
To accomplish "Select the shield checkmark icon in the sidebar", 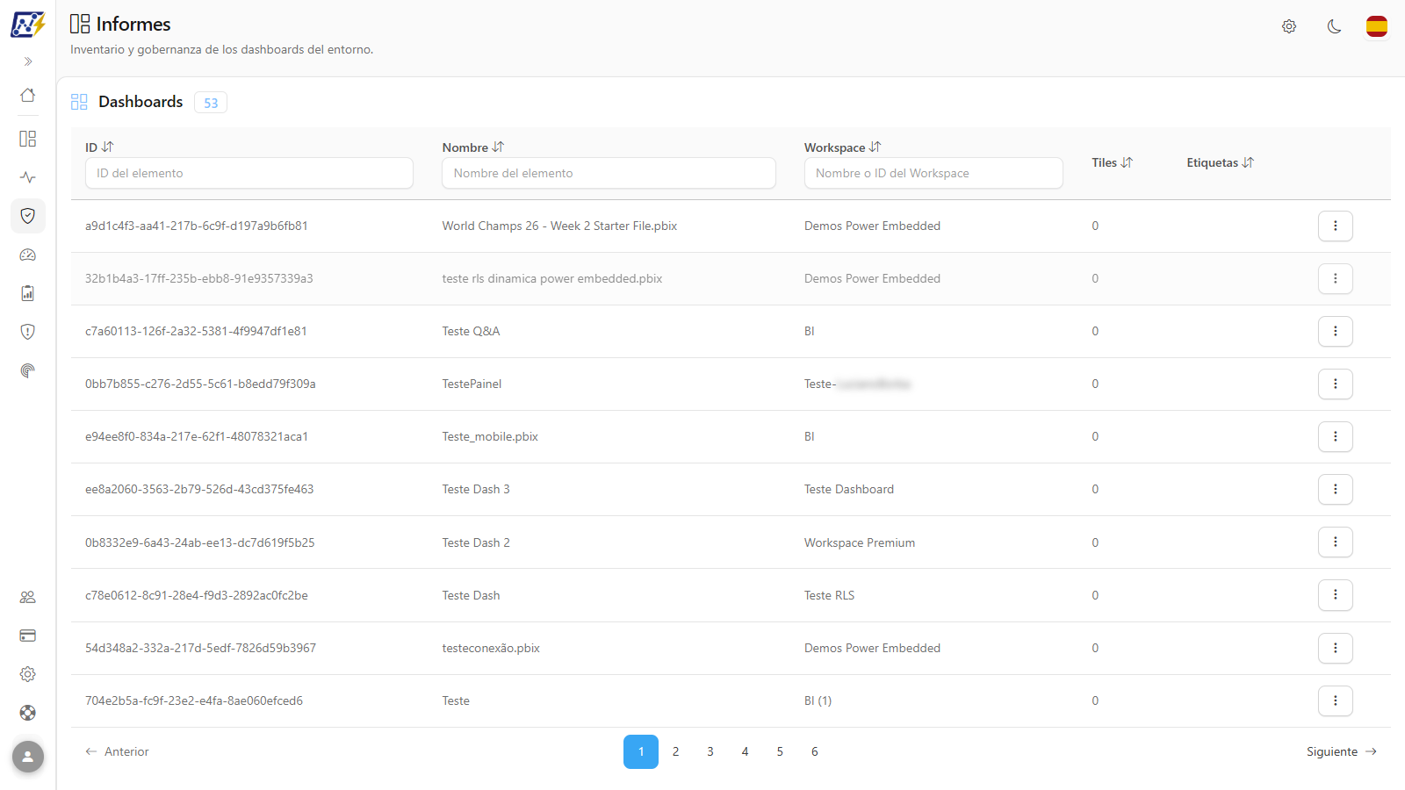I will point(28,216).
